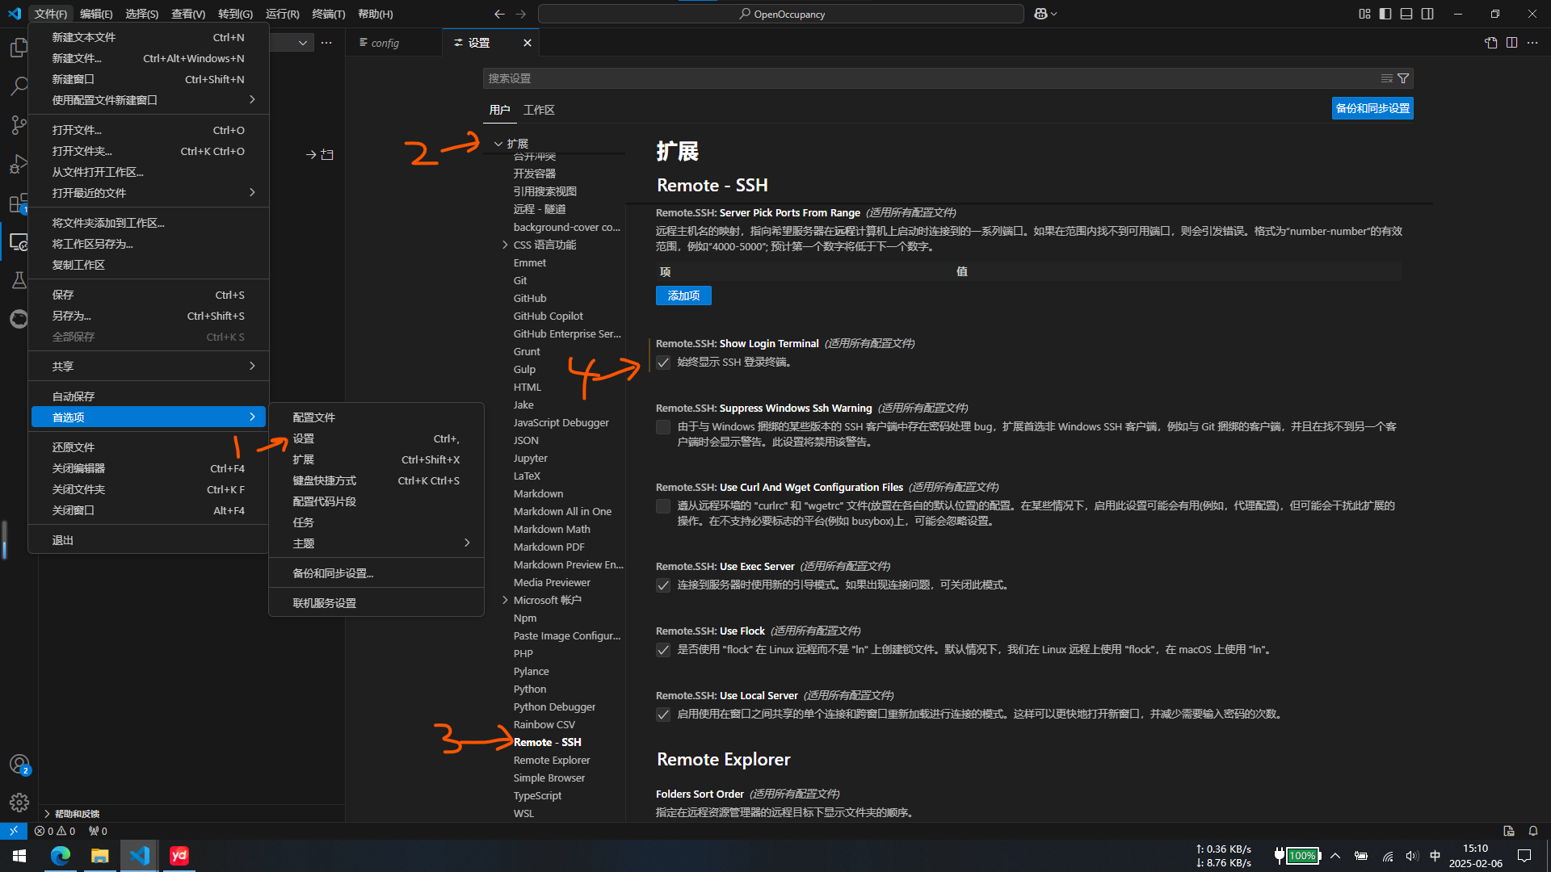
Task: Clear settings search input icon
Action: (1386, 78)
